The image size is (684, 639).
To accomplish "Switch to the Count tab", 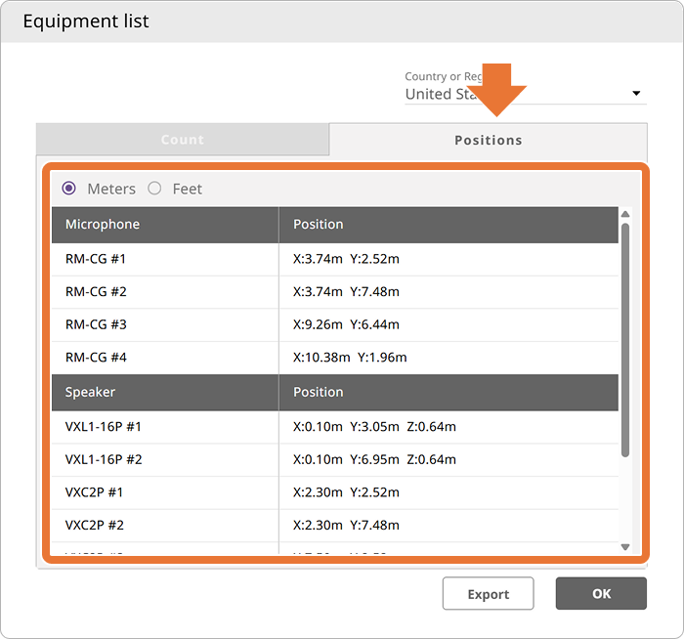I will click(x=183, y=140).
